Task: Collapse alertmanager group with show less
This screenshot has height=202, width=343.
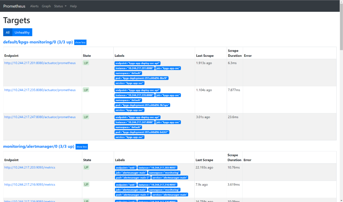Action: (82, 147)
